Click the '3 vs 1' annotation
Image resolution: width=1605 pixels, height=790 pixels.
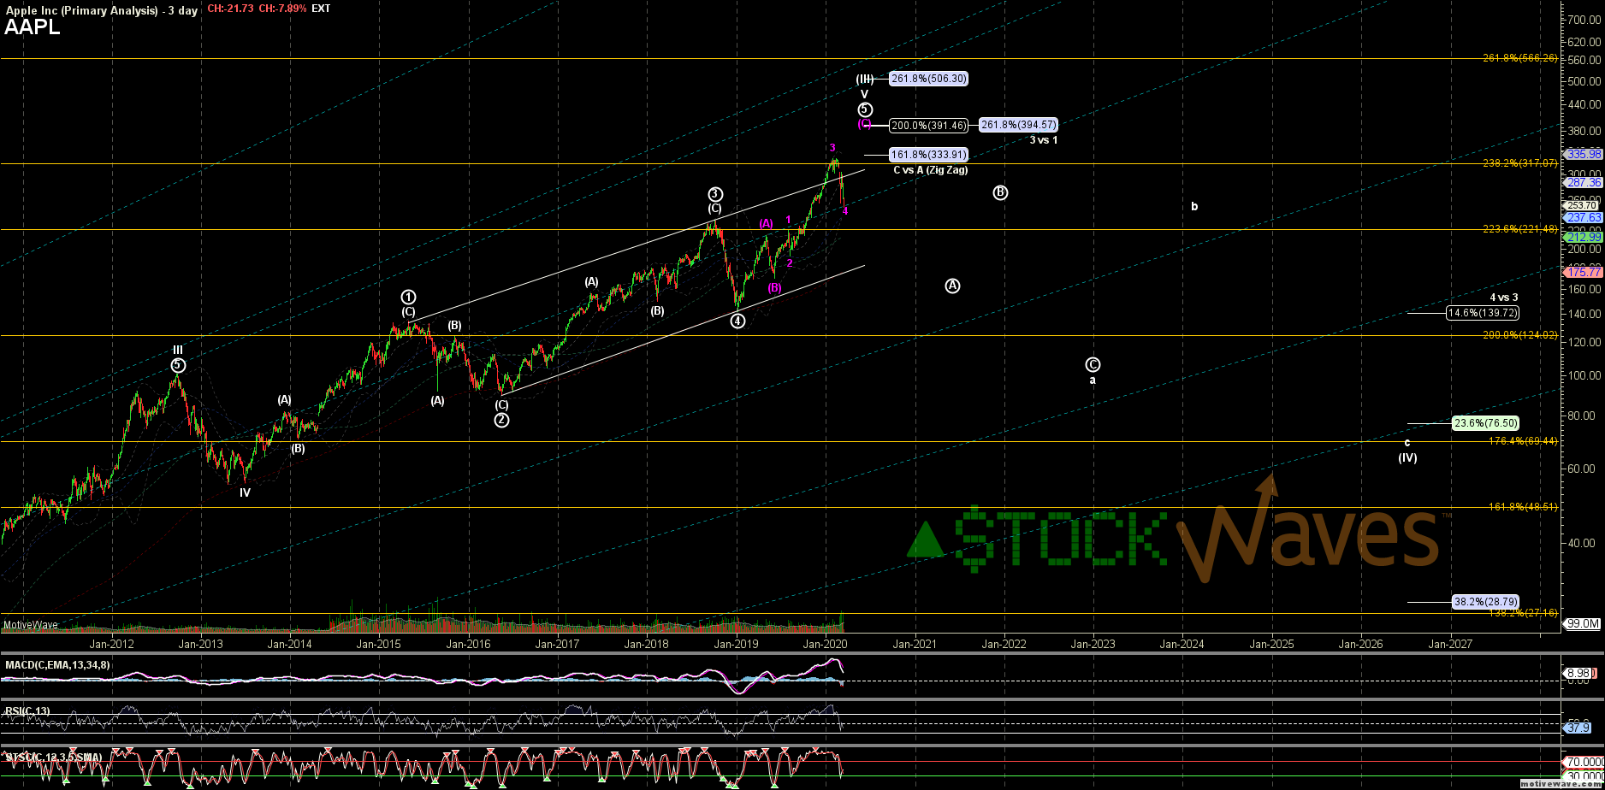pos(1044,140)
